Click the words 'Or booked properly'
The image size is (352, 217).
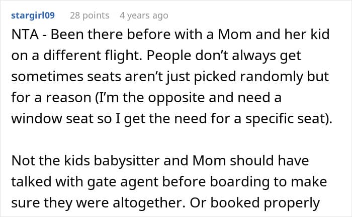tap(255, 202)
